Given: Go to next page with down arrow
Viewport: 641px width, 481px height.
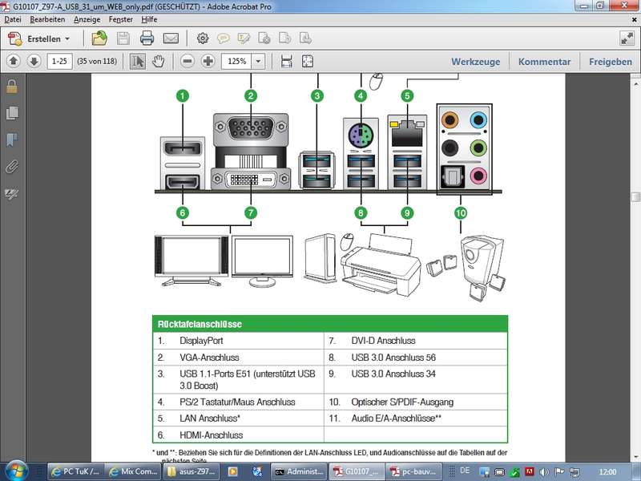Looking at the screenshot, I should [34, 61].
